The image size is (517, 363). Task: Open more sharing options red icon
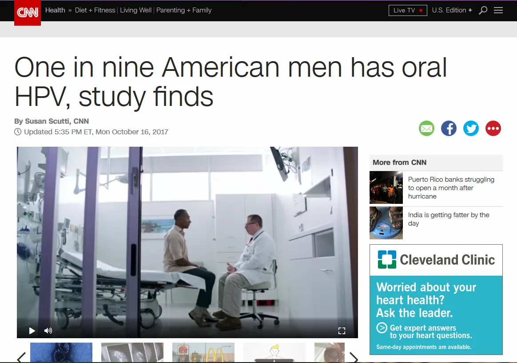click(493, 129)
